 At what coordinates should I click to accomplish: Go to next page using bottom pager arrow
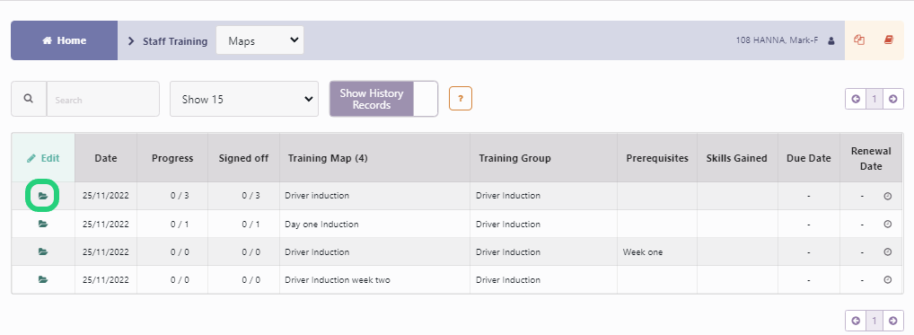[893, 321]
